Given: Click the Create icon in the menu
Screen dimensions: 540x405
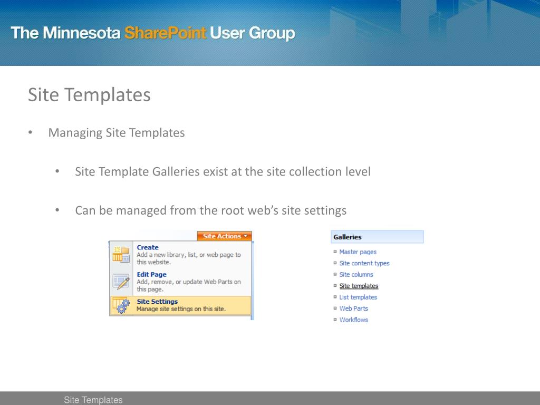Looking at the screenshot, I should [x=121, y=255].
